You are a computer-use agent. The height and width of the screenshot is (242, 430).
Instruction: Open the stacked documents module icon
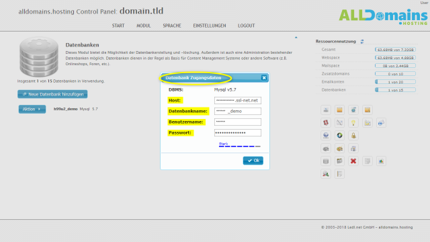pos(353,149)
